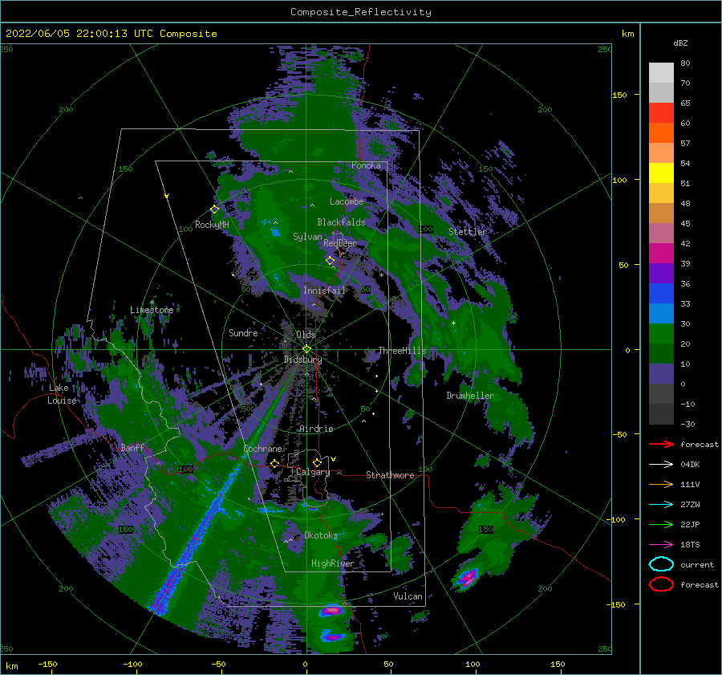This screenshot has height=675, width=722.
Task: Click the yellow diamond marker near RedDeer
Action: [331, 261]
